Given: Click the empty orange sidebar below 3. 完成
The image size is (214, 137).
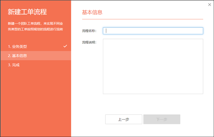Looking at the screenshot, I should click(x=35, y=101).
